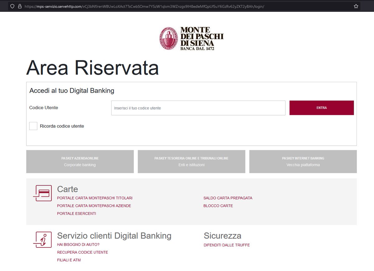
Task: Bookmark this page with the star icon
Action: tap(356, 6)
